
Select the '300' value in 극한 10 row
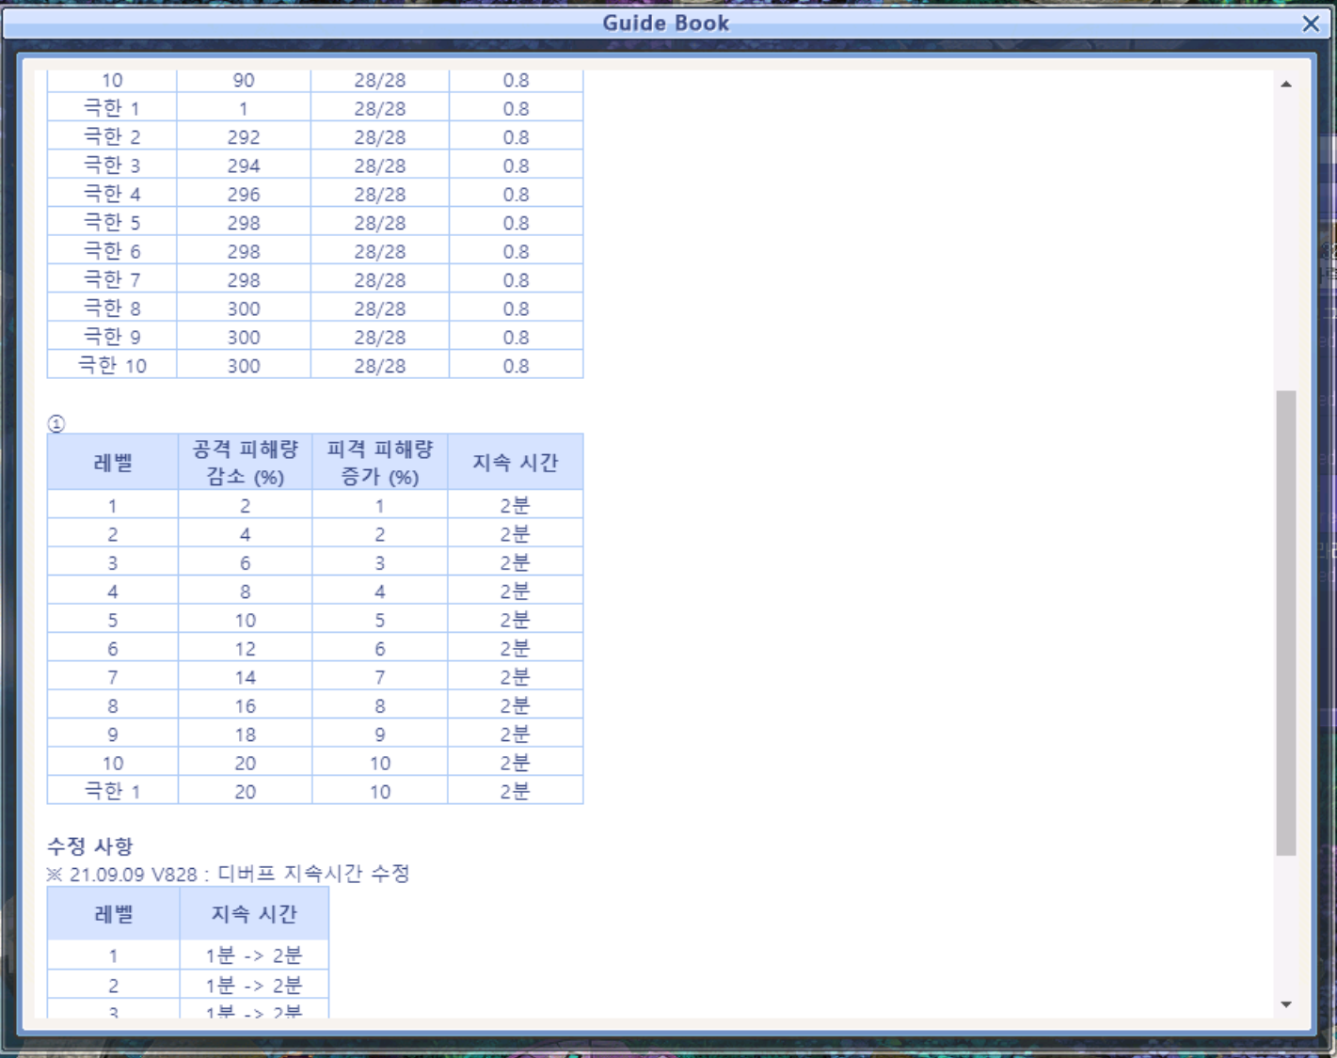[x=244, y=366]
